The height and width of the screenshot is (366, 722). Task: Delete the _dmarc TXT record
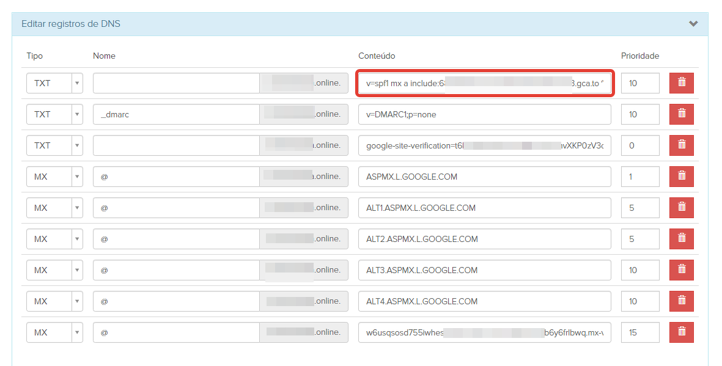click(x=682, y=114)
